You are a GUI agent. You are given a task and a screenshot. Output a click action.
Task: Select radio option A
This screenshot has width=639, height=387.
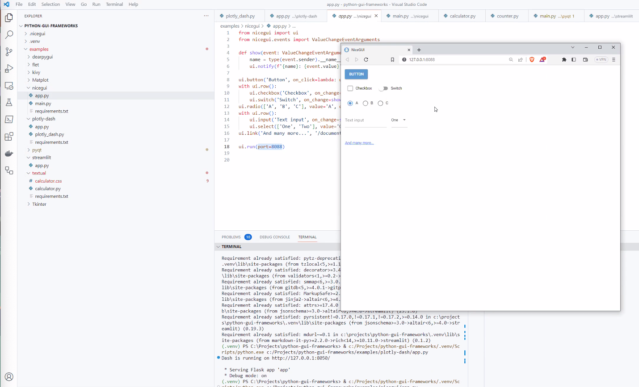tap(350, 103)
